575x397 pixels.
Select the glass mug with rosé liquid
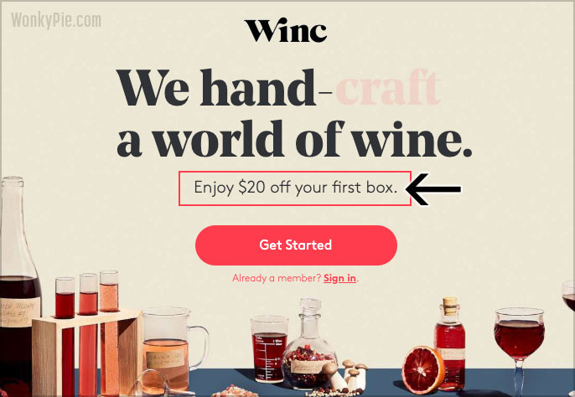pos(173,350)
